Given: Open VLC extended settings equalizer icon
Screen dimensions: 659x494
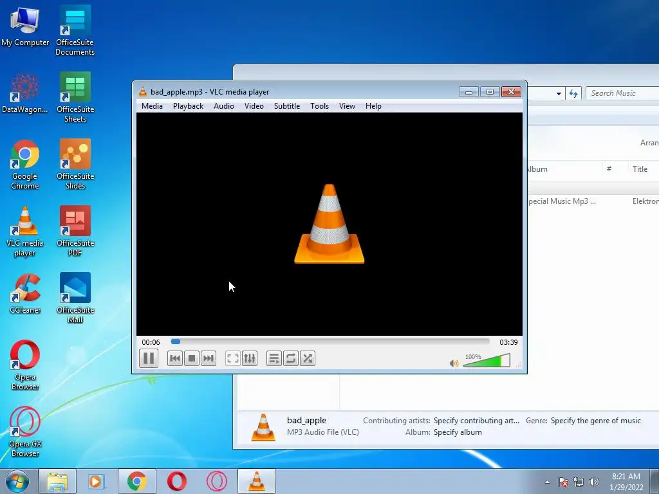Looking at the screenshot, I should pyautogui.click(x=250, y=358).
